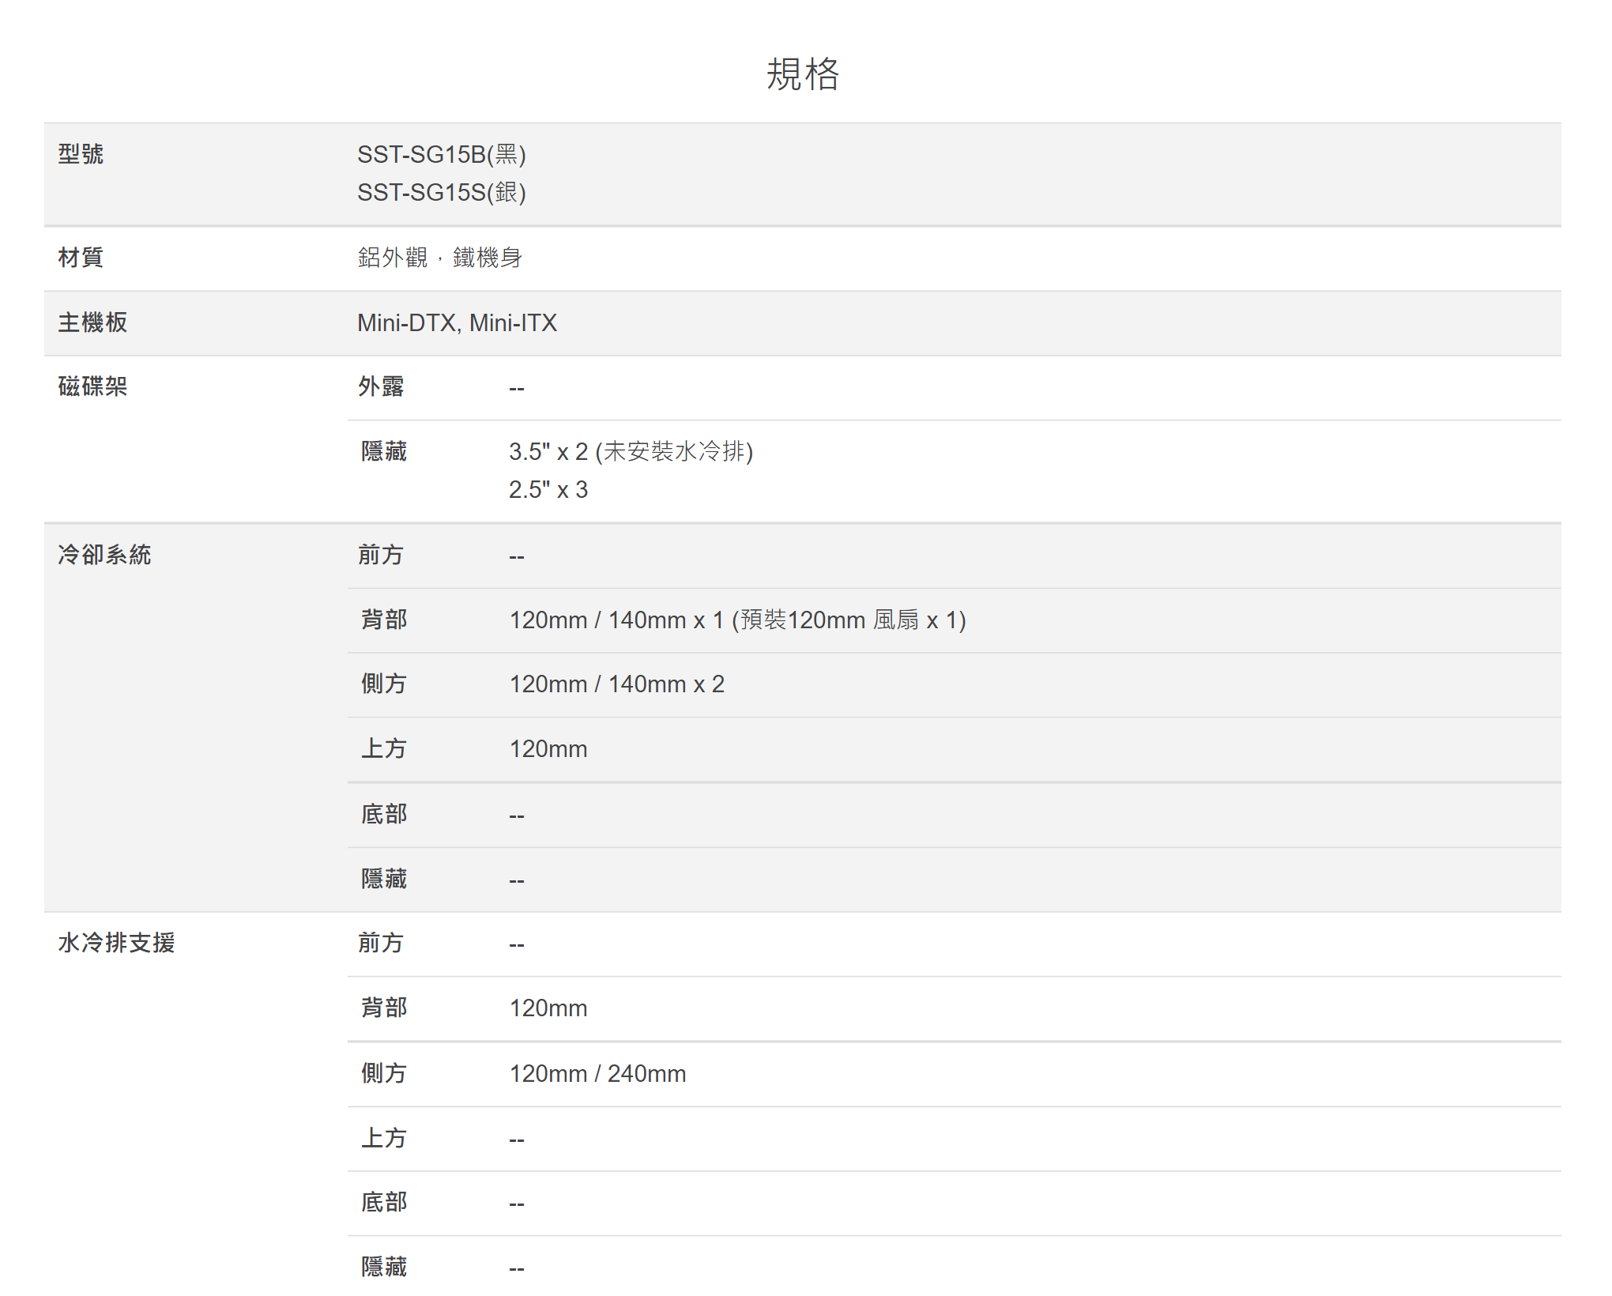Image resolution: width=1612 pixels, height=1296 pixels.
Task: Click the 主機板 row label
Action: click(x=92, y=322)
